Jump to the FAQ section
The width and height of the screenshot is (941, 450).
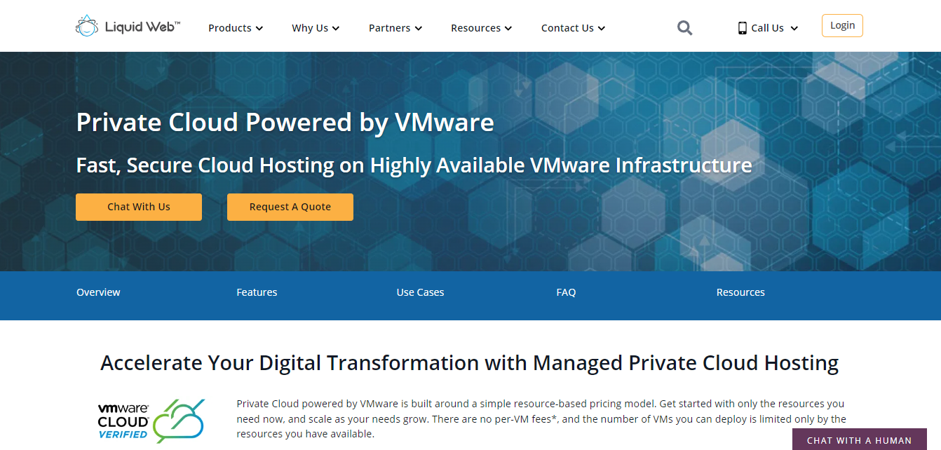pyautogui.click(x=566, y=292)
